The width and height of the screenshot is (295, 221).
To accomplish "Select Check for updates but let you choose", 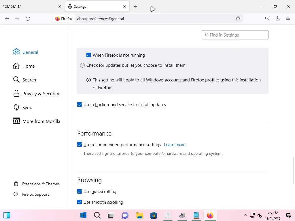I will 82,65.
